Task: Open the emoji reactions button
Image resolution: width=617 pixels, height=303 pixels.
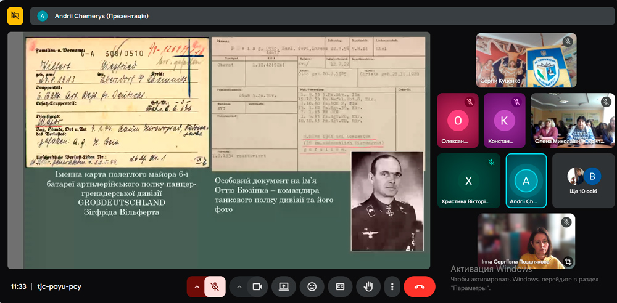Action: coord(312,286)
